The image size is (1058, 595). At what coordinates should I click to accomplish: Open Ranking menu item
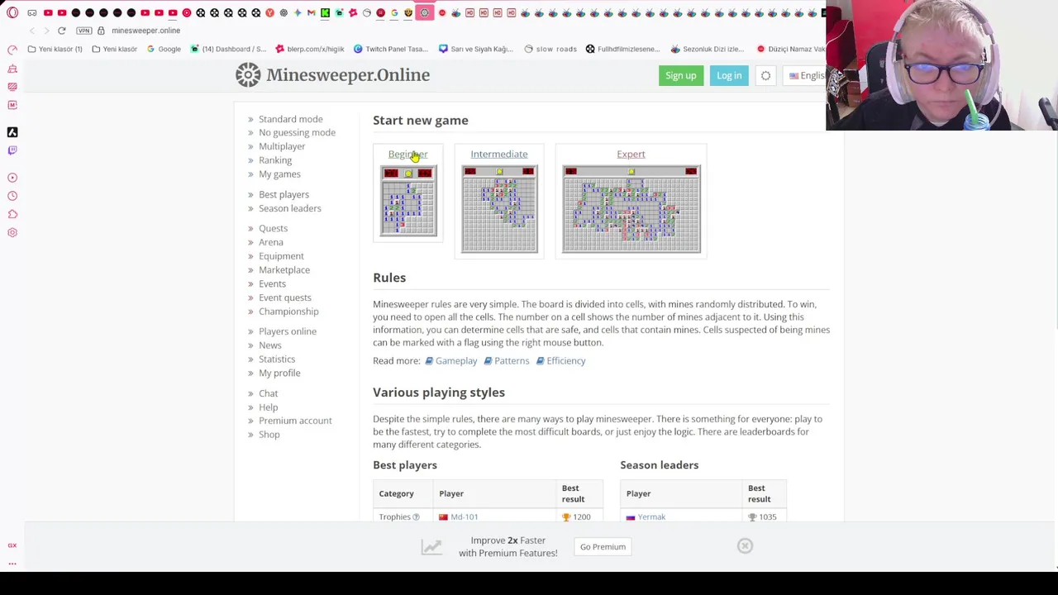(275, 160)
